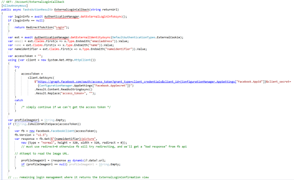Click the "height = 320" property
This screenshot has width=294, height=180.
click(68, 143)
